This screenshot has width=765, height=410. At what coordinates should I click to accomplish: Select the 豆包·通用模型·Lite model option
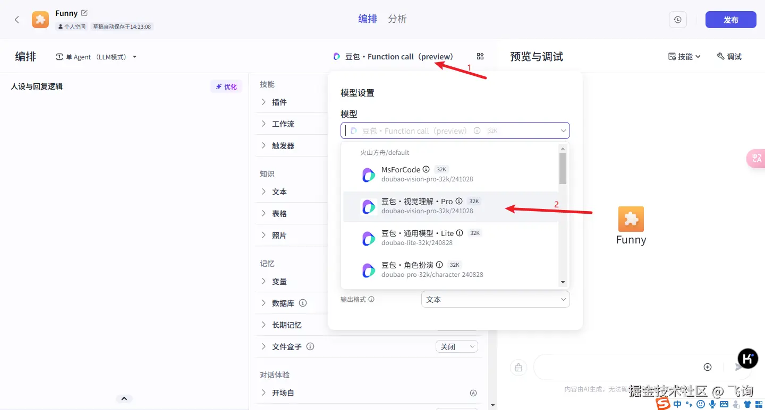click(450, 238)
